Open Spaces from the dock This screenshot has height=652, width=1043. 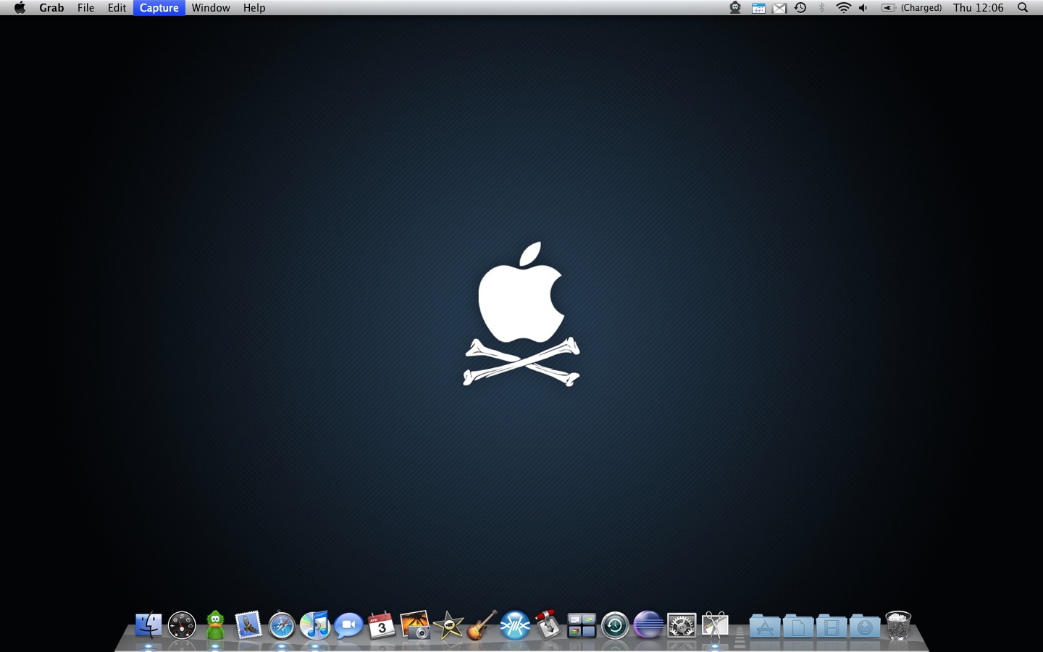[582, 625]
